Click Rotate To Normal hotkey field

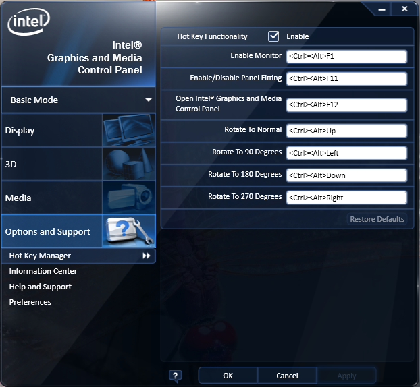(346, 131)
